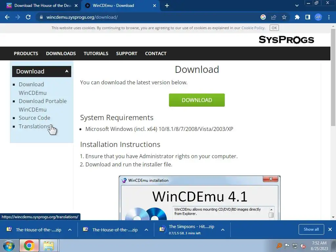
Task: Open the Extensions puzzle icon
Action: coord(297,17)
